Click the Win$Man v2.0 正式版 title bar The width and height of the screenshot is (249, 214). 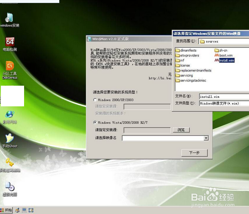point(129,39)
